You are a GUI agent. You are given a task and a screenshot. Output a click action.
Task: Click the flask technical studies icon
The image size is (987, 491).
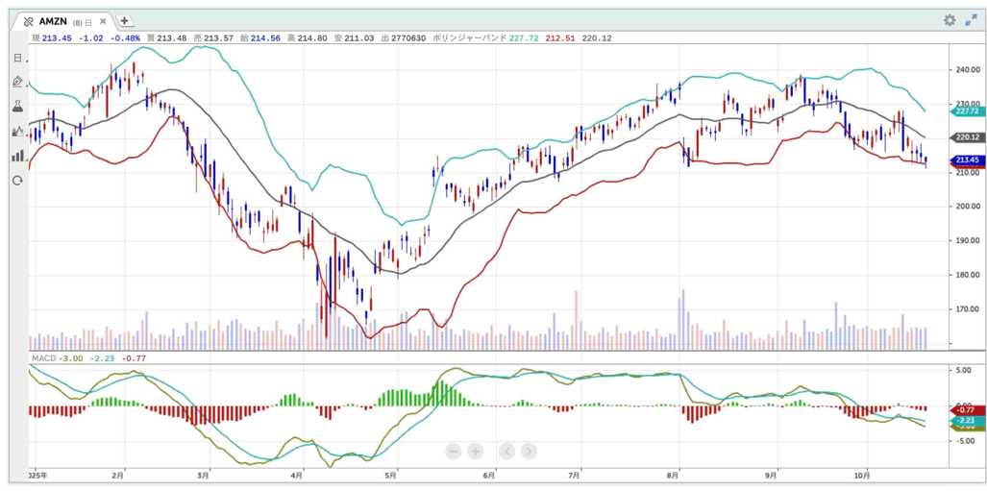click(x=17, y=107)
